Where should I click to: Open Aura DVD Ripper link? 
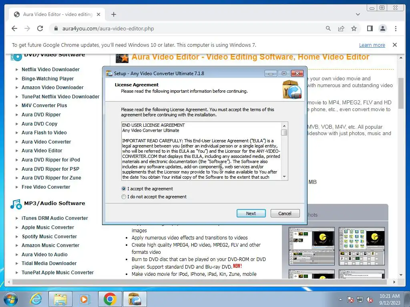tap(41, 115)
